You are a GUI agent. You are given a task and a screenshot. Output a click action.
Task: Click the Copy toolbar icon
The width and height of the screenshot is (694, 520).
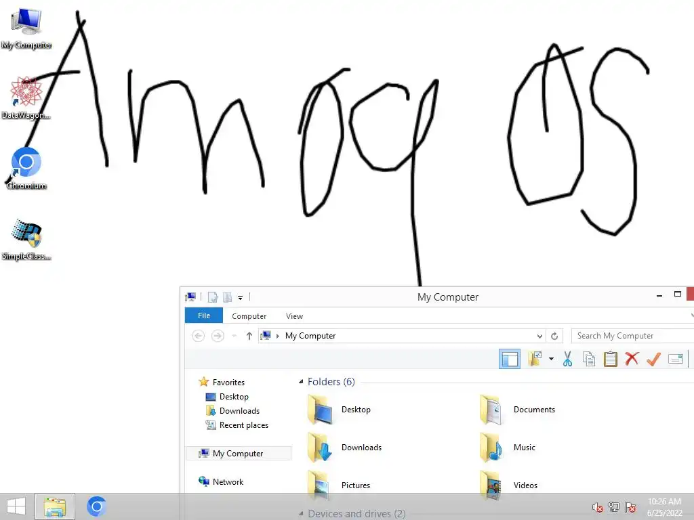(x=589, y=359)
